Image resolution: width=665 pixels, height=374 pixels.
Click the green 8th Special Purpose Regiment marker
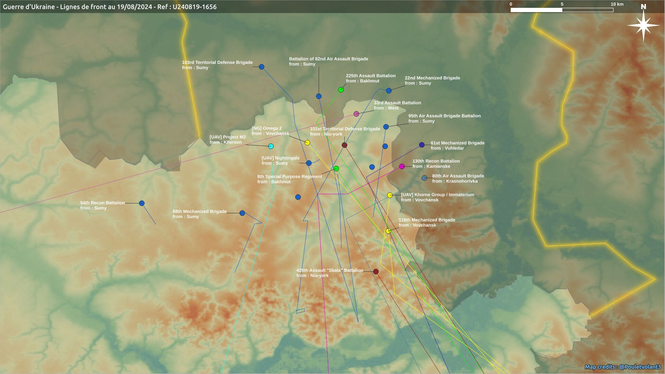pyautogui.click(x=336, y=169)
